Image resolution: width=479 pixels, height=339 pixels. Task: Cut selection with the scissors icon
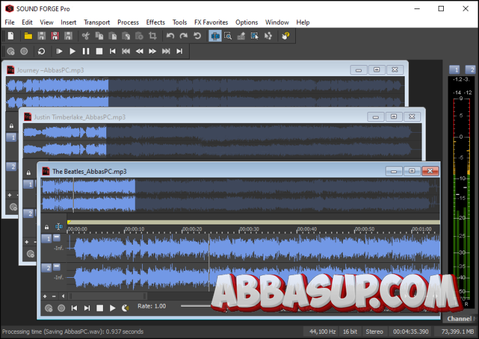tap(85, 36)
